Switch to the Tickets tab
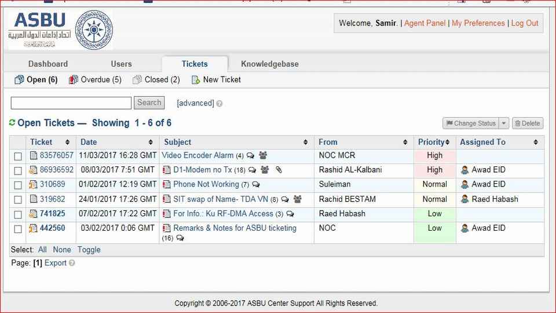This screenshot has height=313, width=556. click(x=195, y=64)
